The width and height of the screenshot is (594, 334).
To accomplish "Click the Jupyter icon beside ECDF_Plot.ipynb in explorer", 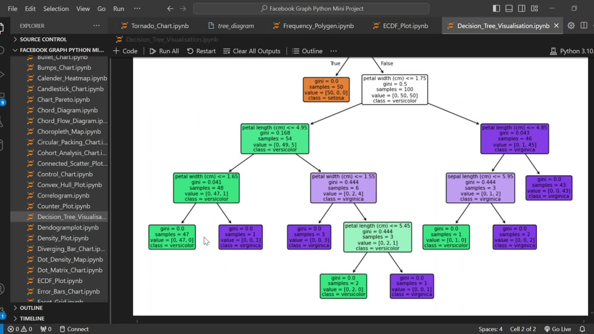I will [x=30, y=281].
